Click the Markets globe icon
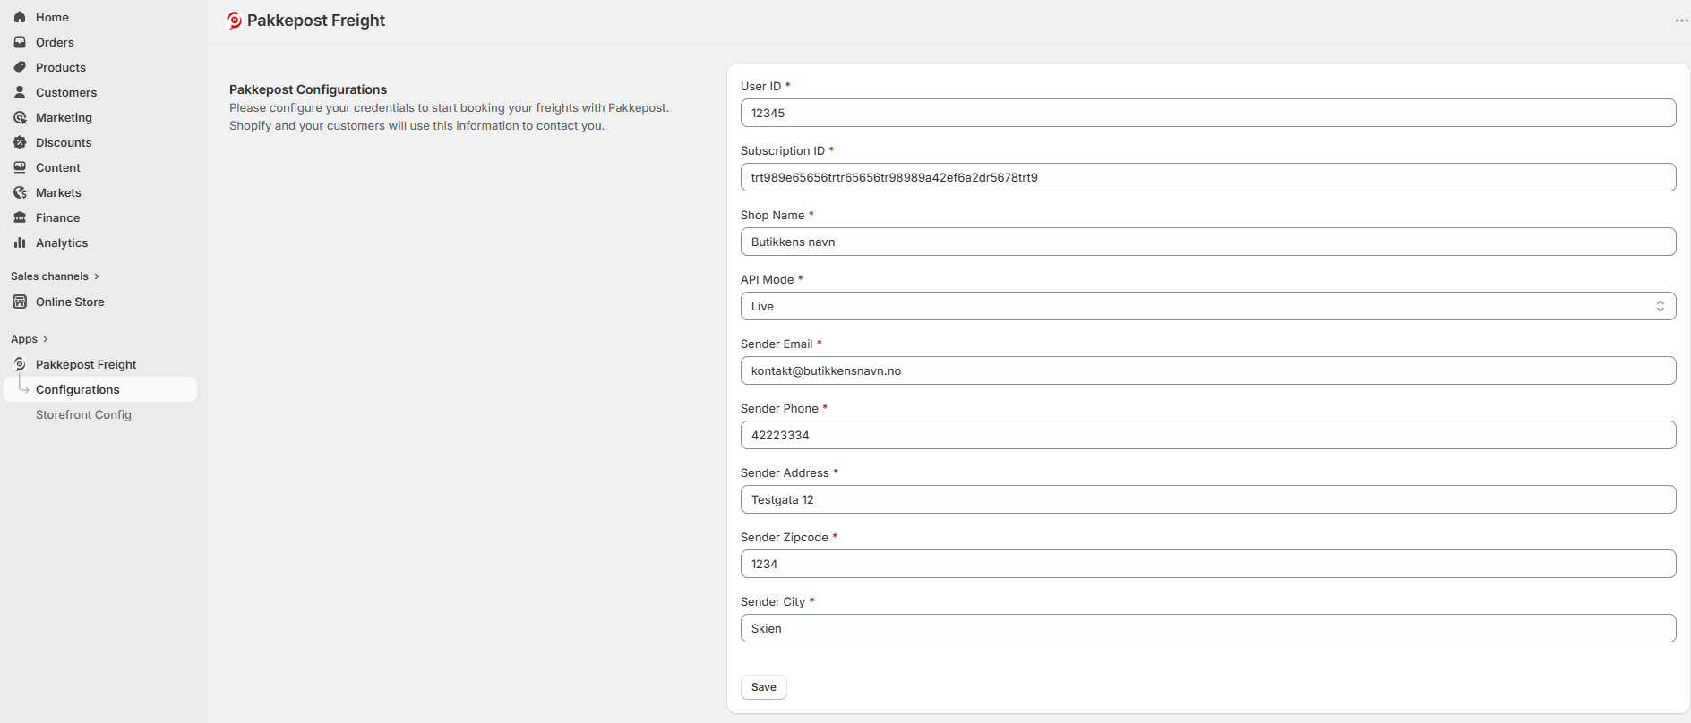 click(x=20, y=192)
